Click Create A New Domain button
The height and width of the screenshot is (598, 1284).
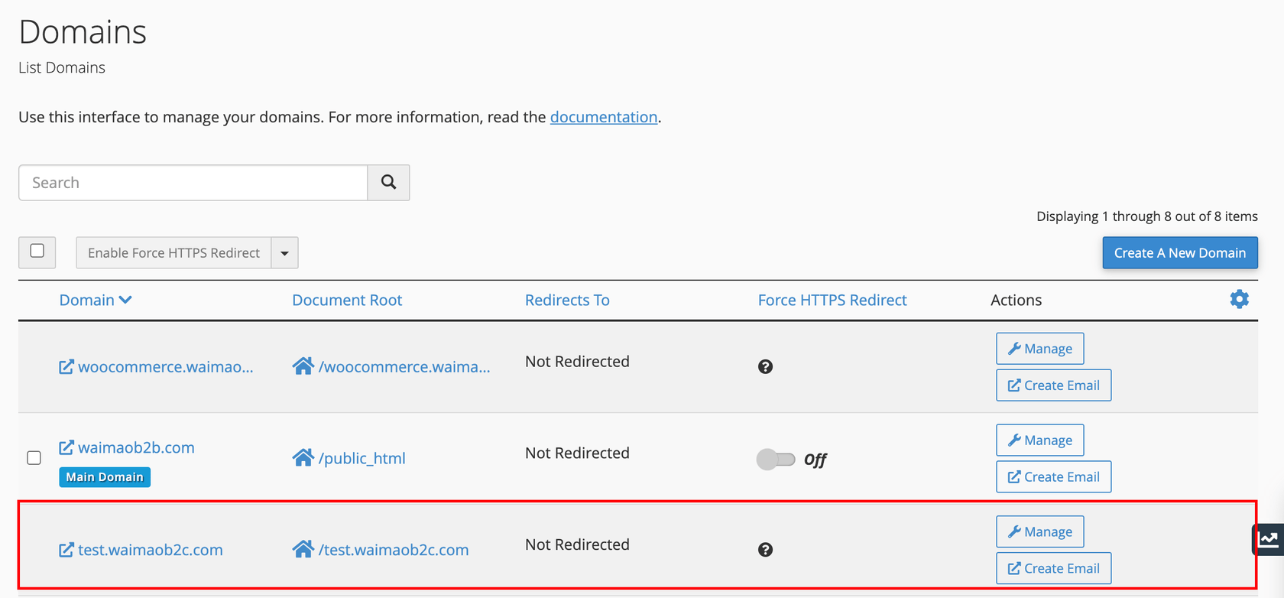click(x=1179, y=253)
